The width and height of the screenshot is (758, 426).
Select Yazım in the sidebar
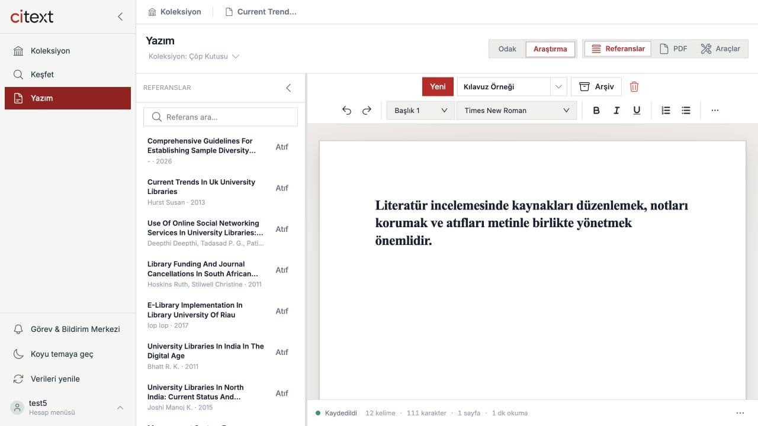pos(68,98)
